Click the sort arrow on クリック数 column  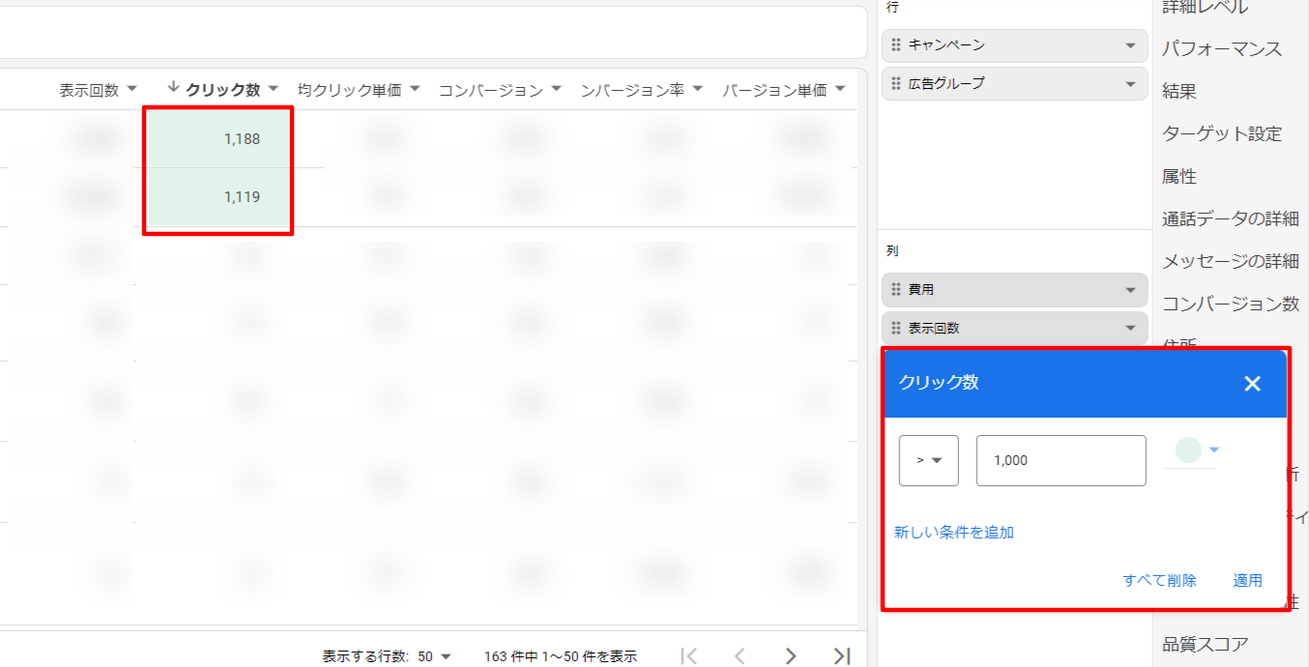(174, 88)
